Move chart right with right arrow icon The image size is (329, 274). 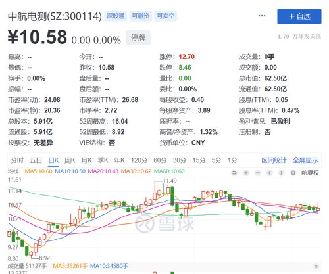281,173
